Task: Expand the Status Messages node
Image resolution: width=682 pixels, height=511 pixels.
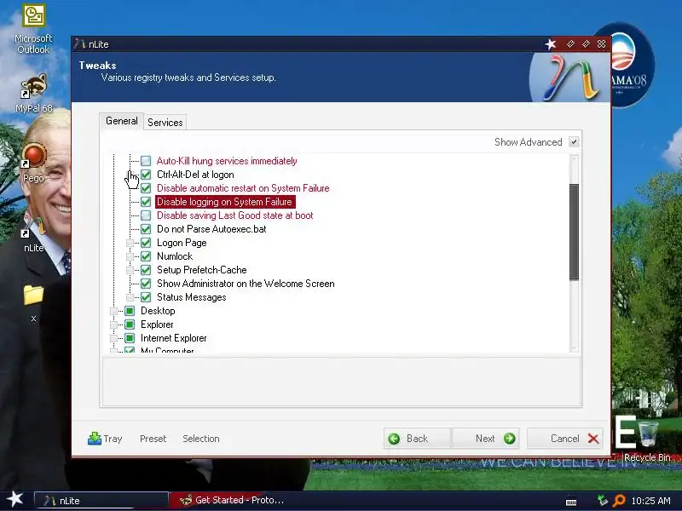Action: 130,297
